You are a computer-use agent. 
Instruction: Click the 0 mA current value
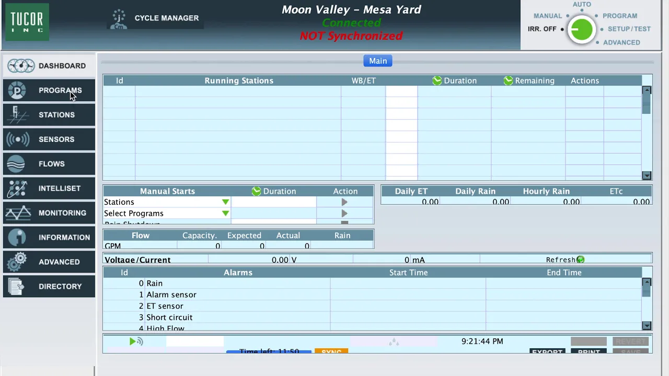pyautogui.click(x=414, y=260)
